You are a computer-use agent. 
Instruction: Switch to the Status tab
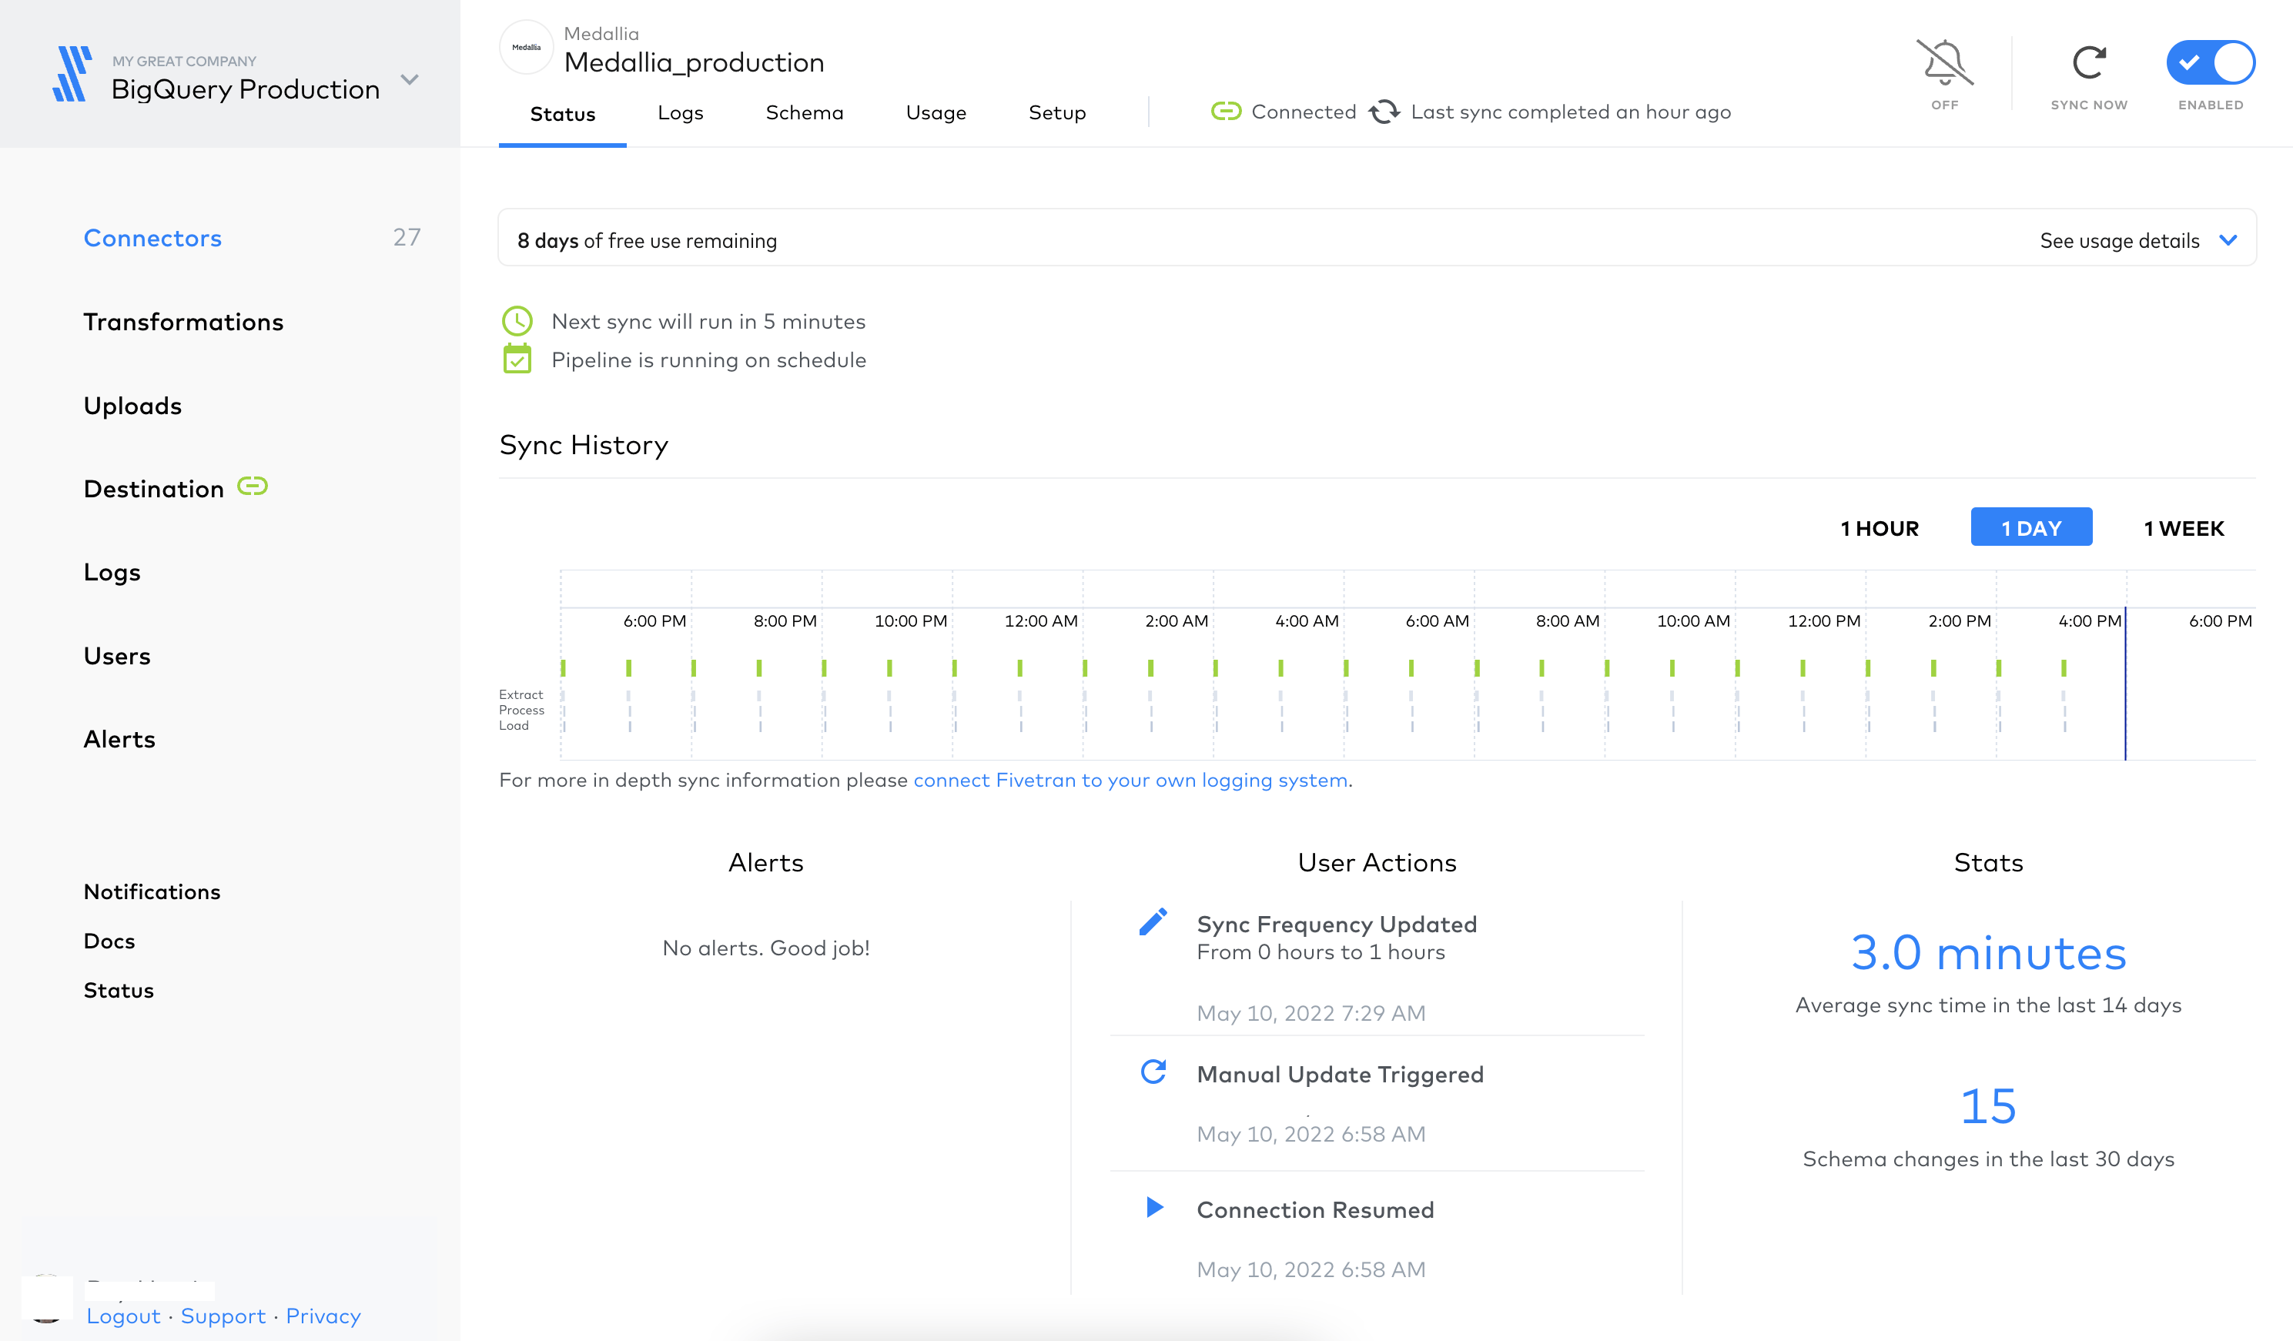click(562, 114)
